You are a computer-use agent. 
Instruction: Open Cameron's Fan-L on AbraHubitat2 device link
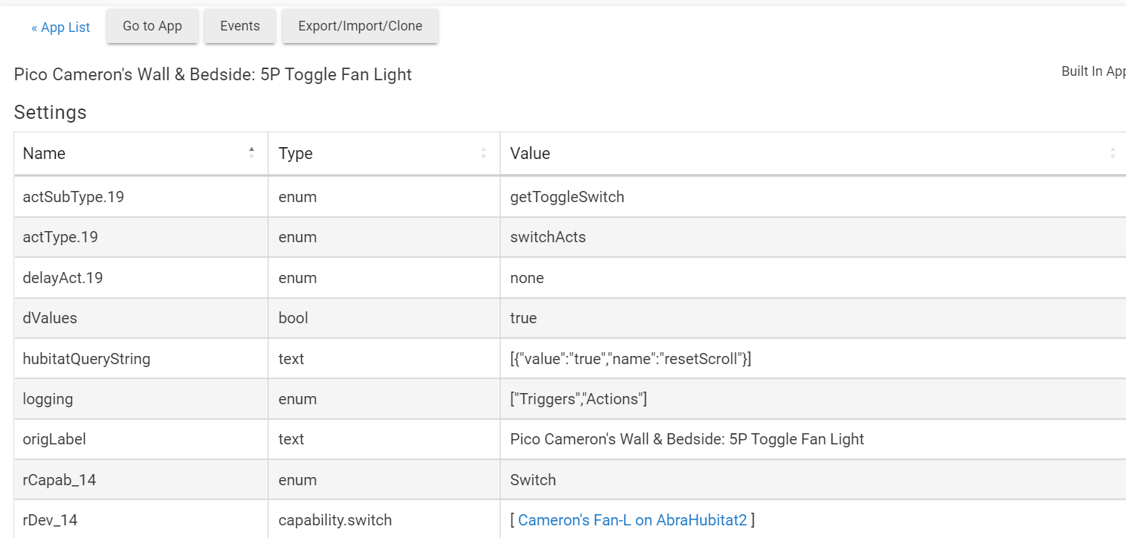[x=632, y=520]
